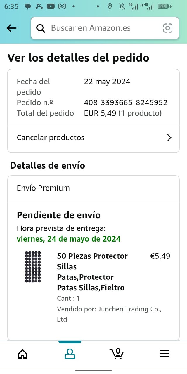The width and height of the screenshot is (187, 374).
Task: Open the camera lens scan icon
Action: point(167,28)
